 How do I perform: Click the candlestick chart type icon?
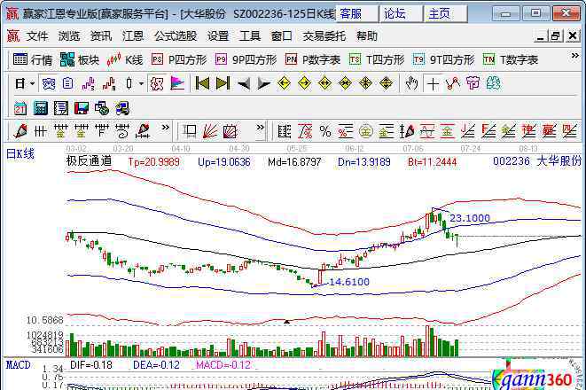point(129,83)
